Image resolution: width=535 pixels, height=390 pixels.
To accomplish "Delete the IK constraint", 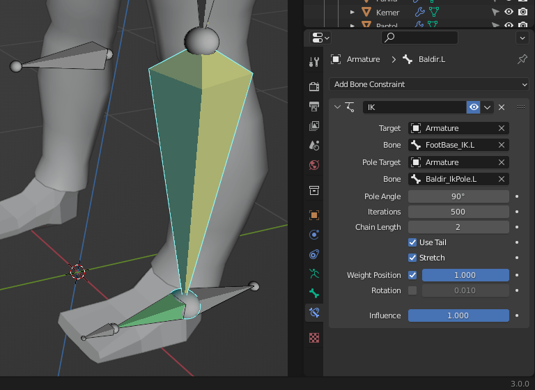I will click(x=502, y=107).
